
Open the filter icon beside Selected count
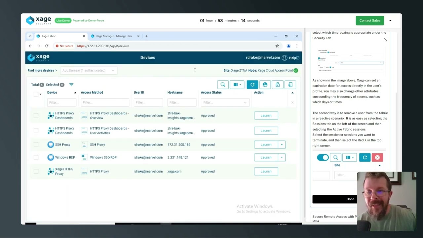coord(71,85)
